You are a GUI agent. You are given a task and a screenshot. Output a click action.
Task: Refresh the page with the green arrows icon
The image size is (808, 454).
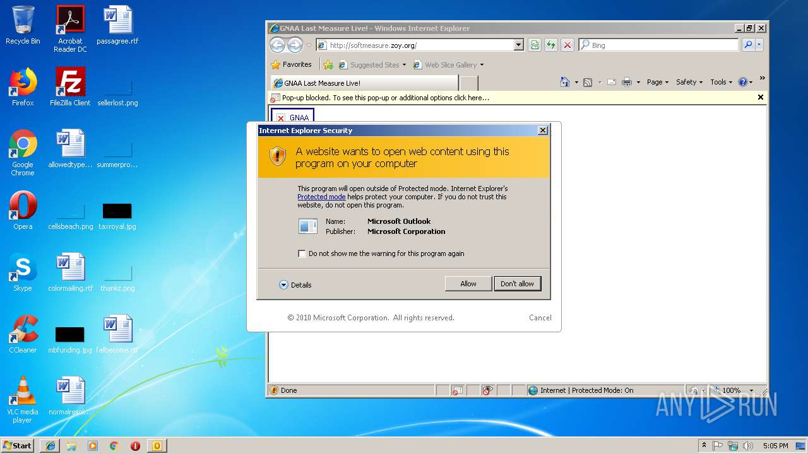551,45
